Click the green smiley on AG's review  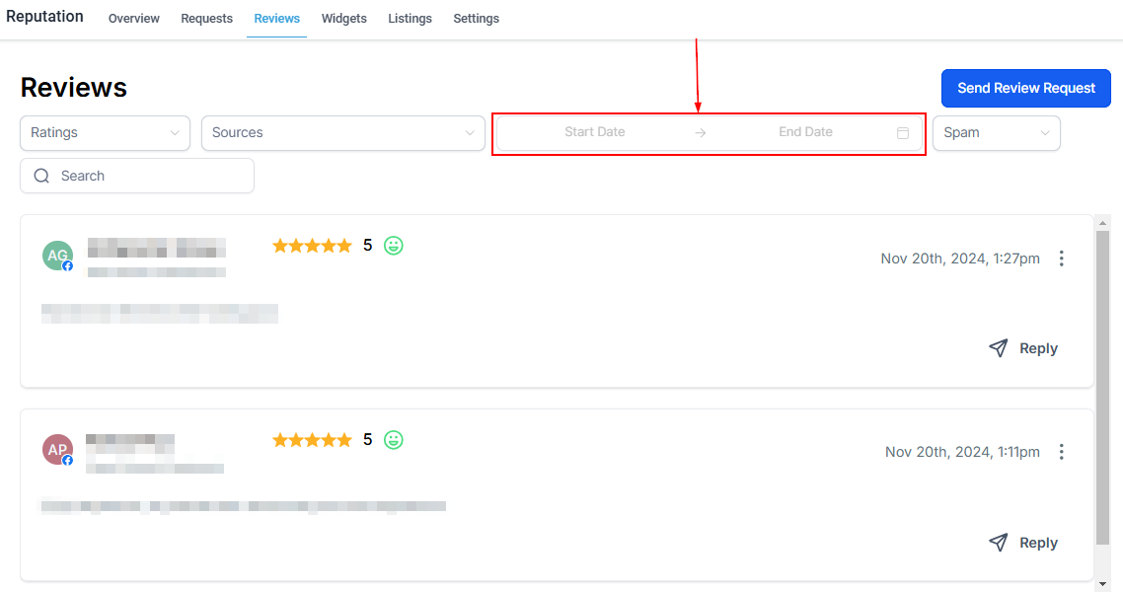coord(394,246)
